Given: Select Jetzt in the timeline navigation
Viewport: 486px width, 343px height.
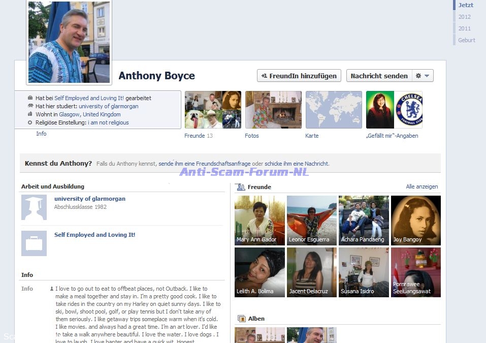Looking at the screenshot, I should tap(465, 5).
